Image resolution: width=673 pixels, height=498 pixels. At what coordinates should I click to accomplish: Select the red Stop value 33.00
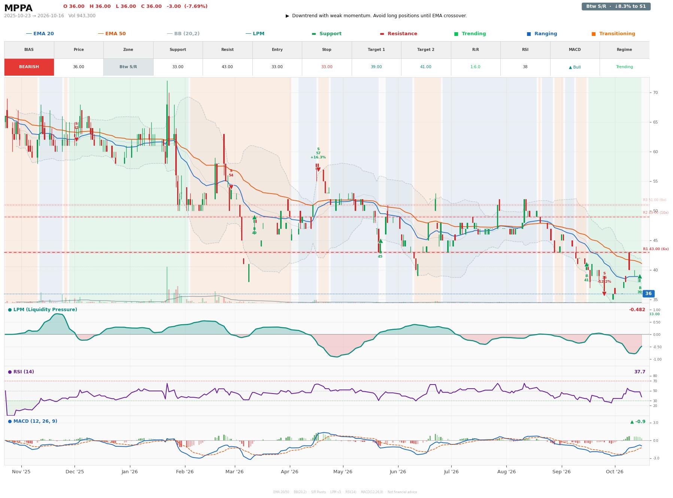point(327,67)
